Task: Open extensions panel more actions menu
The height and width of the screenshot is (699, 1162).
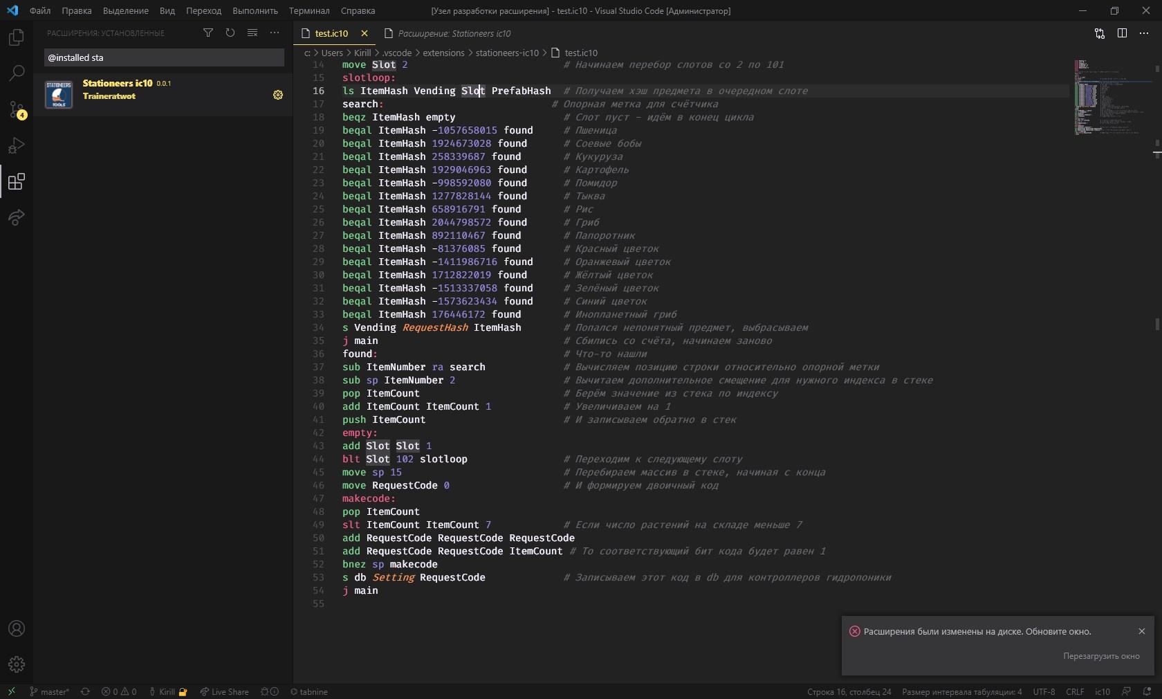Action: click(x=275, y=33)
